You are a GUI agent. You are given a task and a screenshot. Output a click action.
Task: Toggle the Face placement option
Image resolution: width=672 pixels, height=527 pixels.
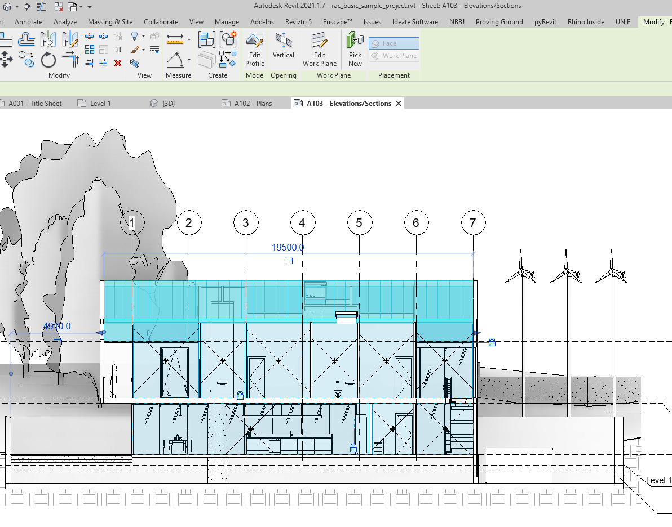coord(393,43)
